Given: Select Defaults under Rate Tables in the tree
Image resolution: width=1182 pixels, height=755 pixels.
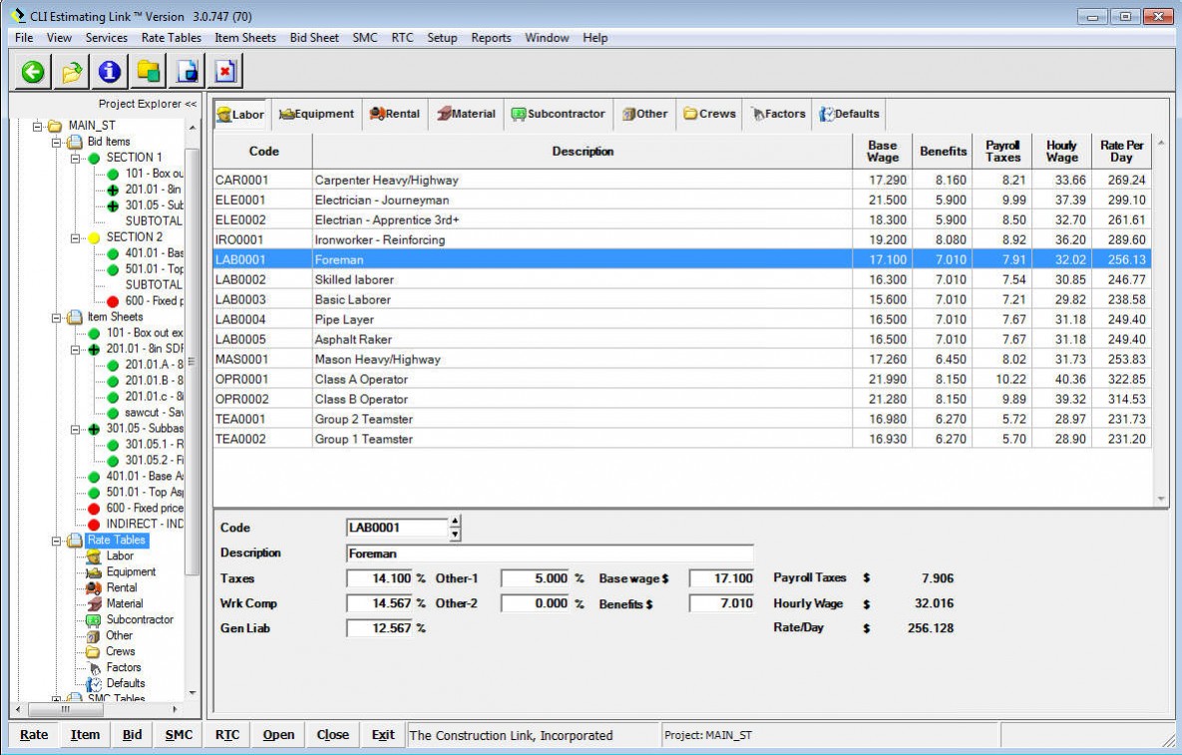Looking at the screenshot, I should (x=125, y=683).
